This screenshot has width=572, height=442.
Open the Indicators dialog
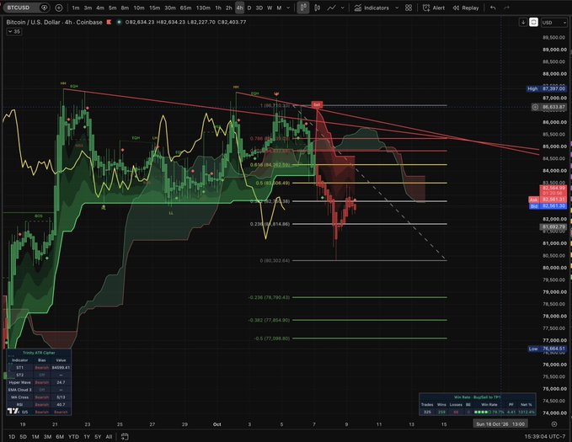point(372,8)
